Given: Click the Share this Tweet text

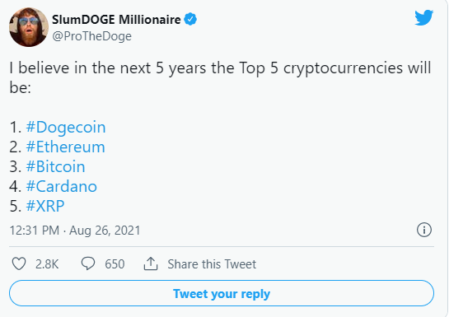Looking at the screenshot, I should point(212,264).
